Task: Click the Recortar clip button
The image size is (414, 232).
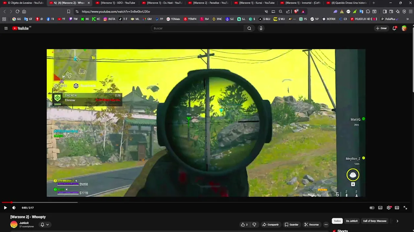Action: (311, 225)
